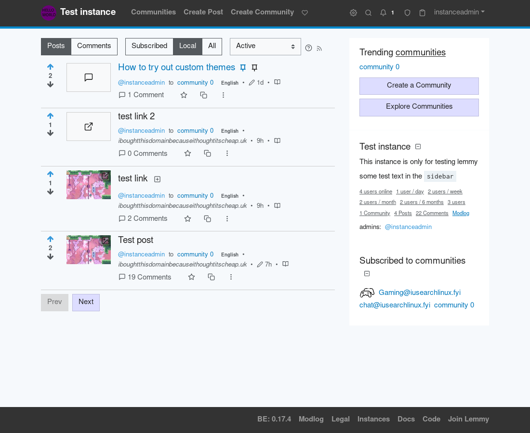The image size is (530, 433).
Task: Open the site search magnifier
Action: [x=368, y=13]
